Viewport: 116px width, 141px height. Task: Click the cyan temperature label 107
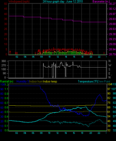pos(114,89)
